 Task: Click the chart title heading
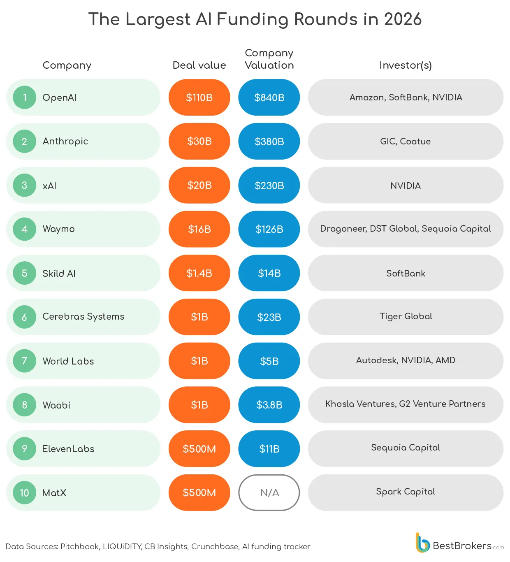click(x=255, y=19)
